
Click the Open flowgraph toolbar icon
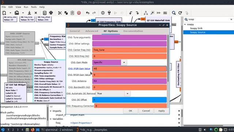tap(17, 13)
